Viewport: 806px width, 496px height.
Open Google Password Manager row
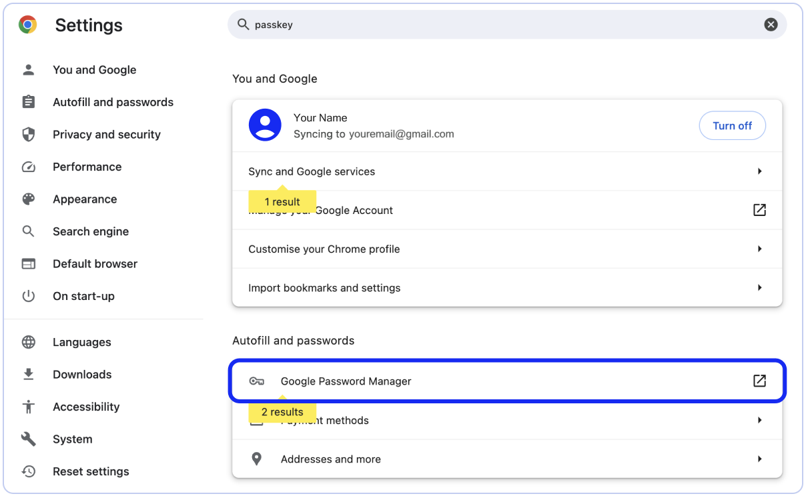click(x=507, y=381)
